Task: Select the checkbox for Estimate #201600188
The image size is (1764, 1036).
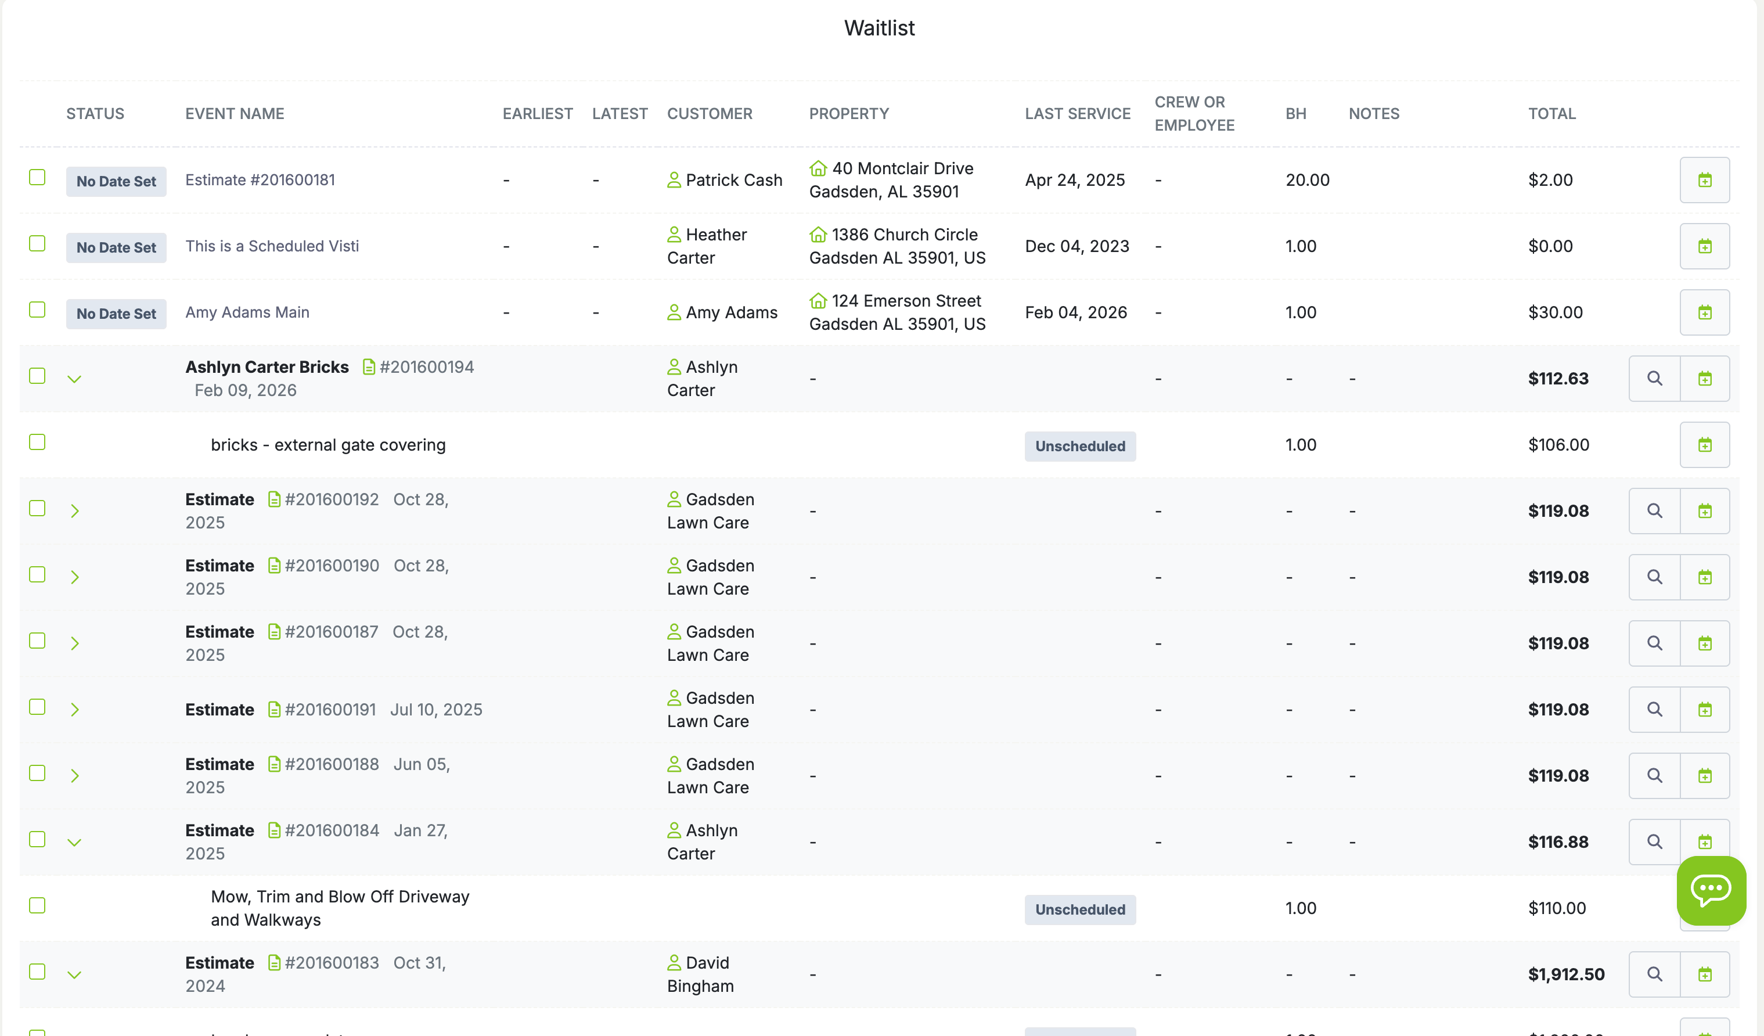Action: (37, 773)
